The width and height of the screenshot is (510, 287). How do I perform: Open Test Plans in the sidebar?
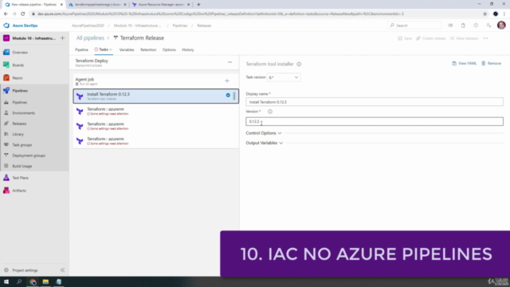click(20, 178)
